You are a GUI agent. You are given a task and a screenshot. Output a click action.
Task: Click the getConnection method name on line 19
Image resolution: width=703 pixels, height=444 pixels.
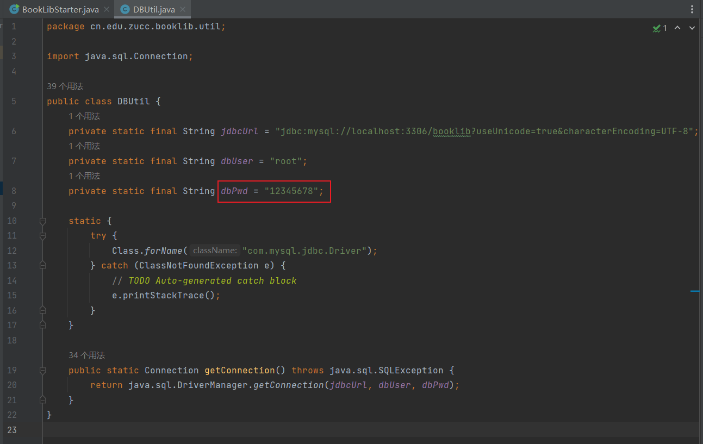point(240,370)
